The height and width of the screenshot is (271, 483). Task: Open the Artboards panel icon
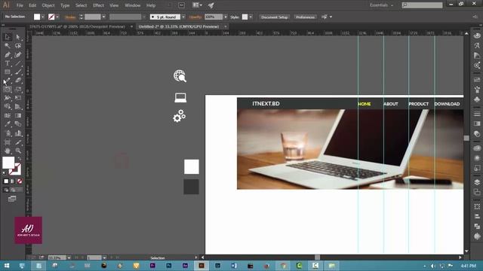(x=477, y=192)
